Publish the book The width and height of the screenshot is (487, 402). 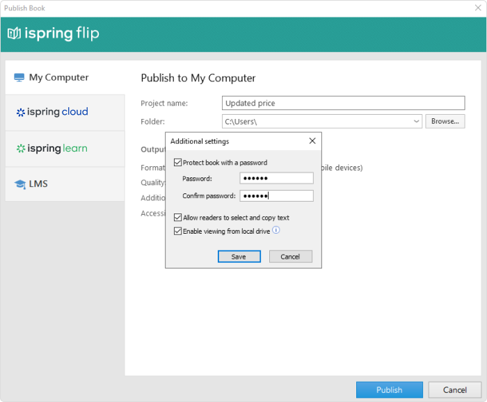point(389,390)
